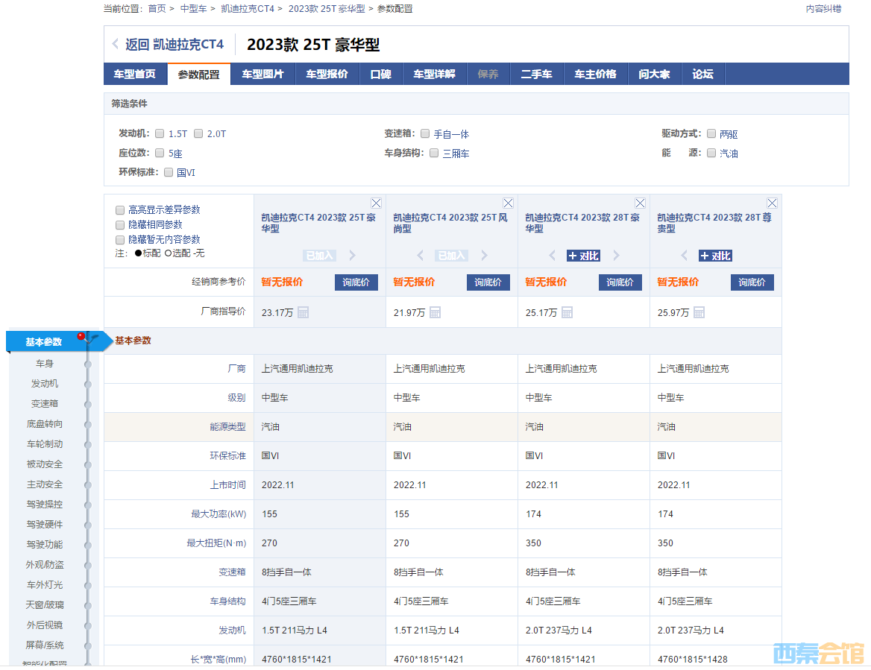The image size is (871, 670).
Task: Click the left arrow in 28T豪华型 header
Action: 552,256
